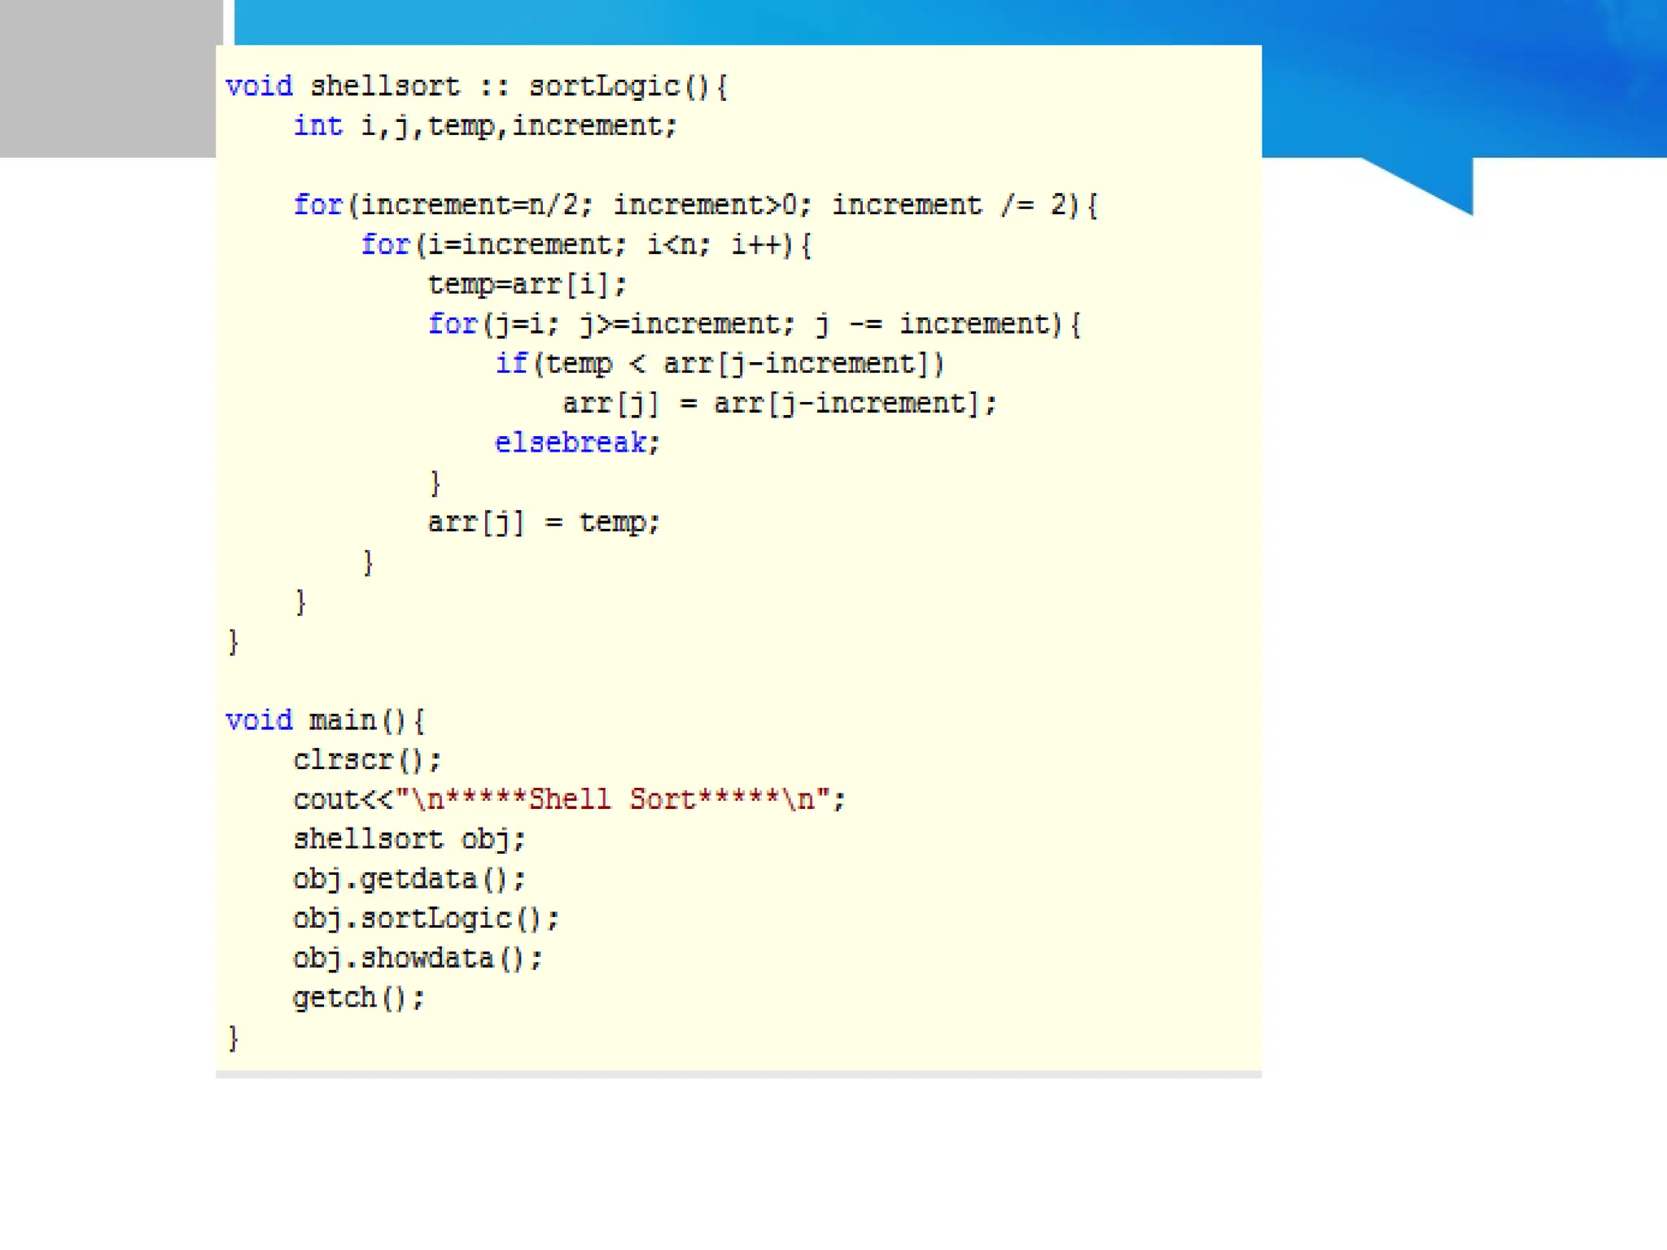Viewport: 1667px width, 1250px height.
Task: Click the 'getch();' call
Action: pos(359,999)
